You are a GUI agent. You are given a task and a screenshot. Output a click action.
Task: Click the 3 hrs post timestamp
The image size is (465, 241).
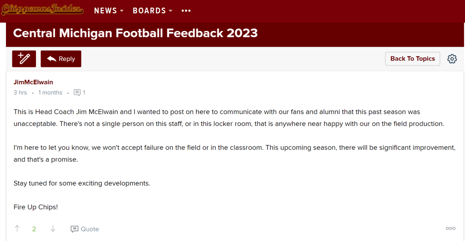click(x=20, y=93)
